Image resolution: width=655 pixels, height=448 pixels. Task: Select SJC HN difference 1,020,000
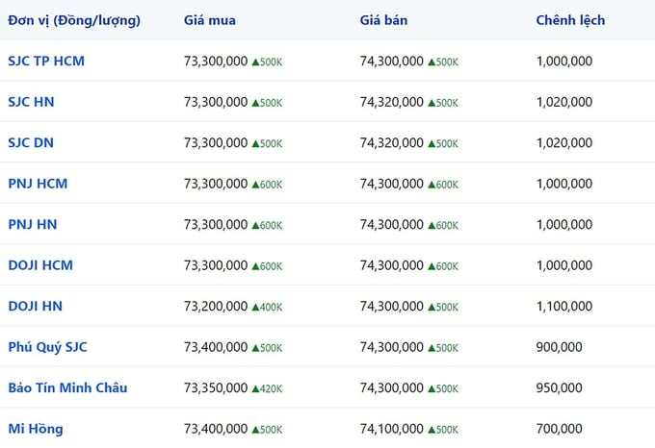coord(564,102)
